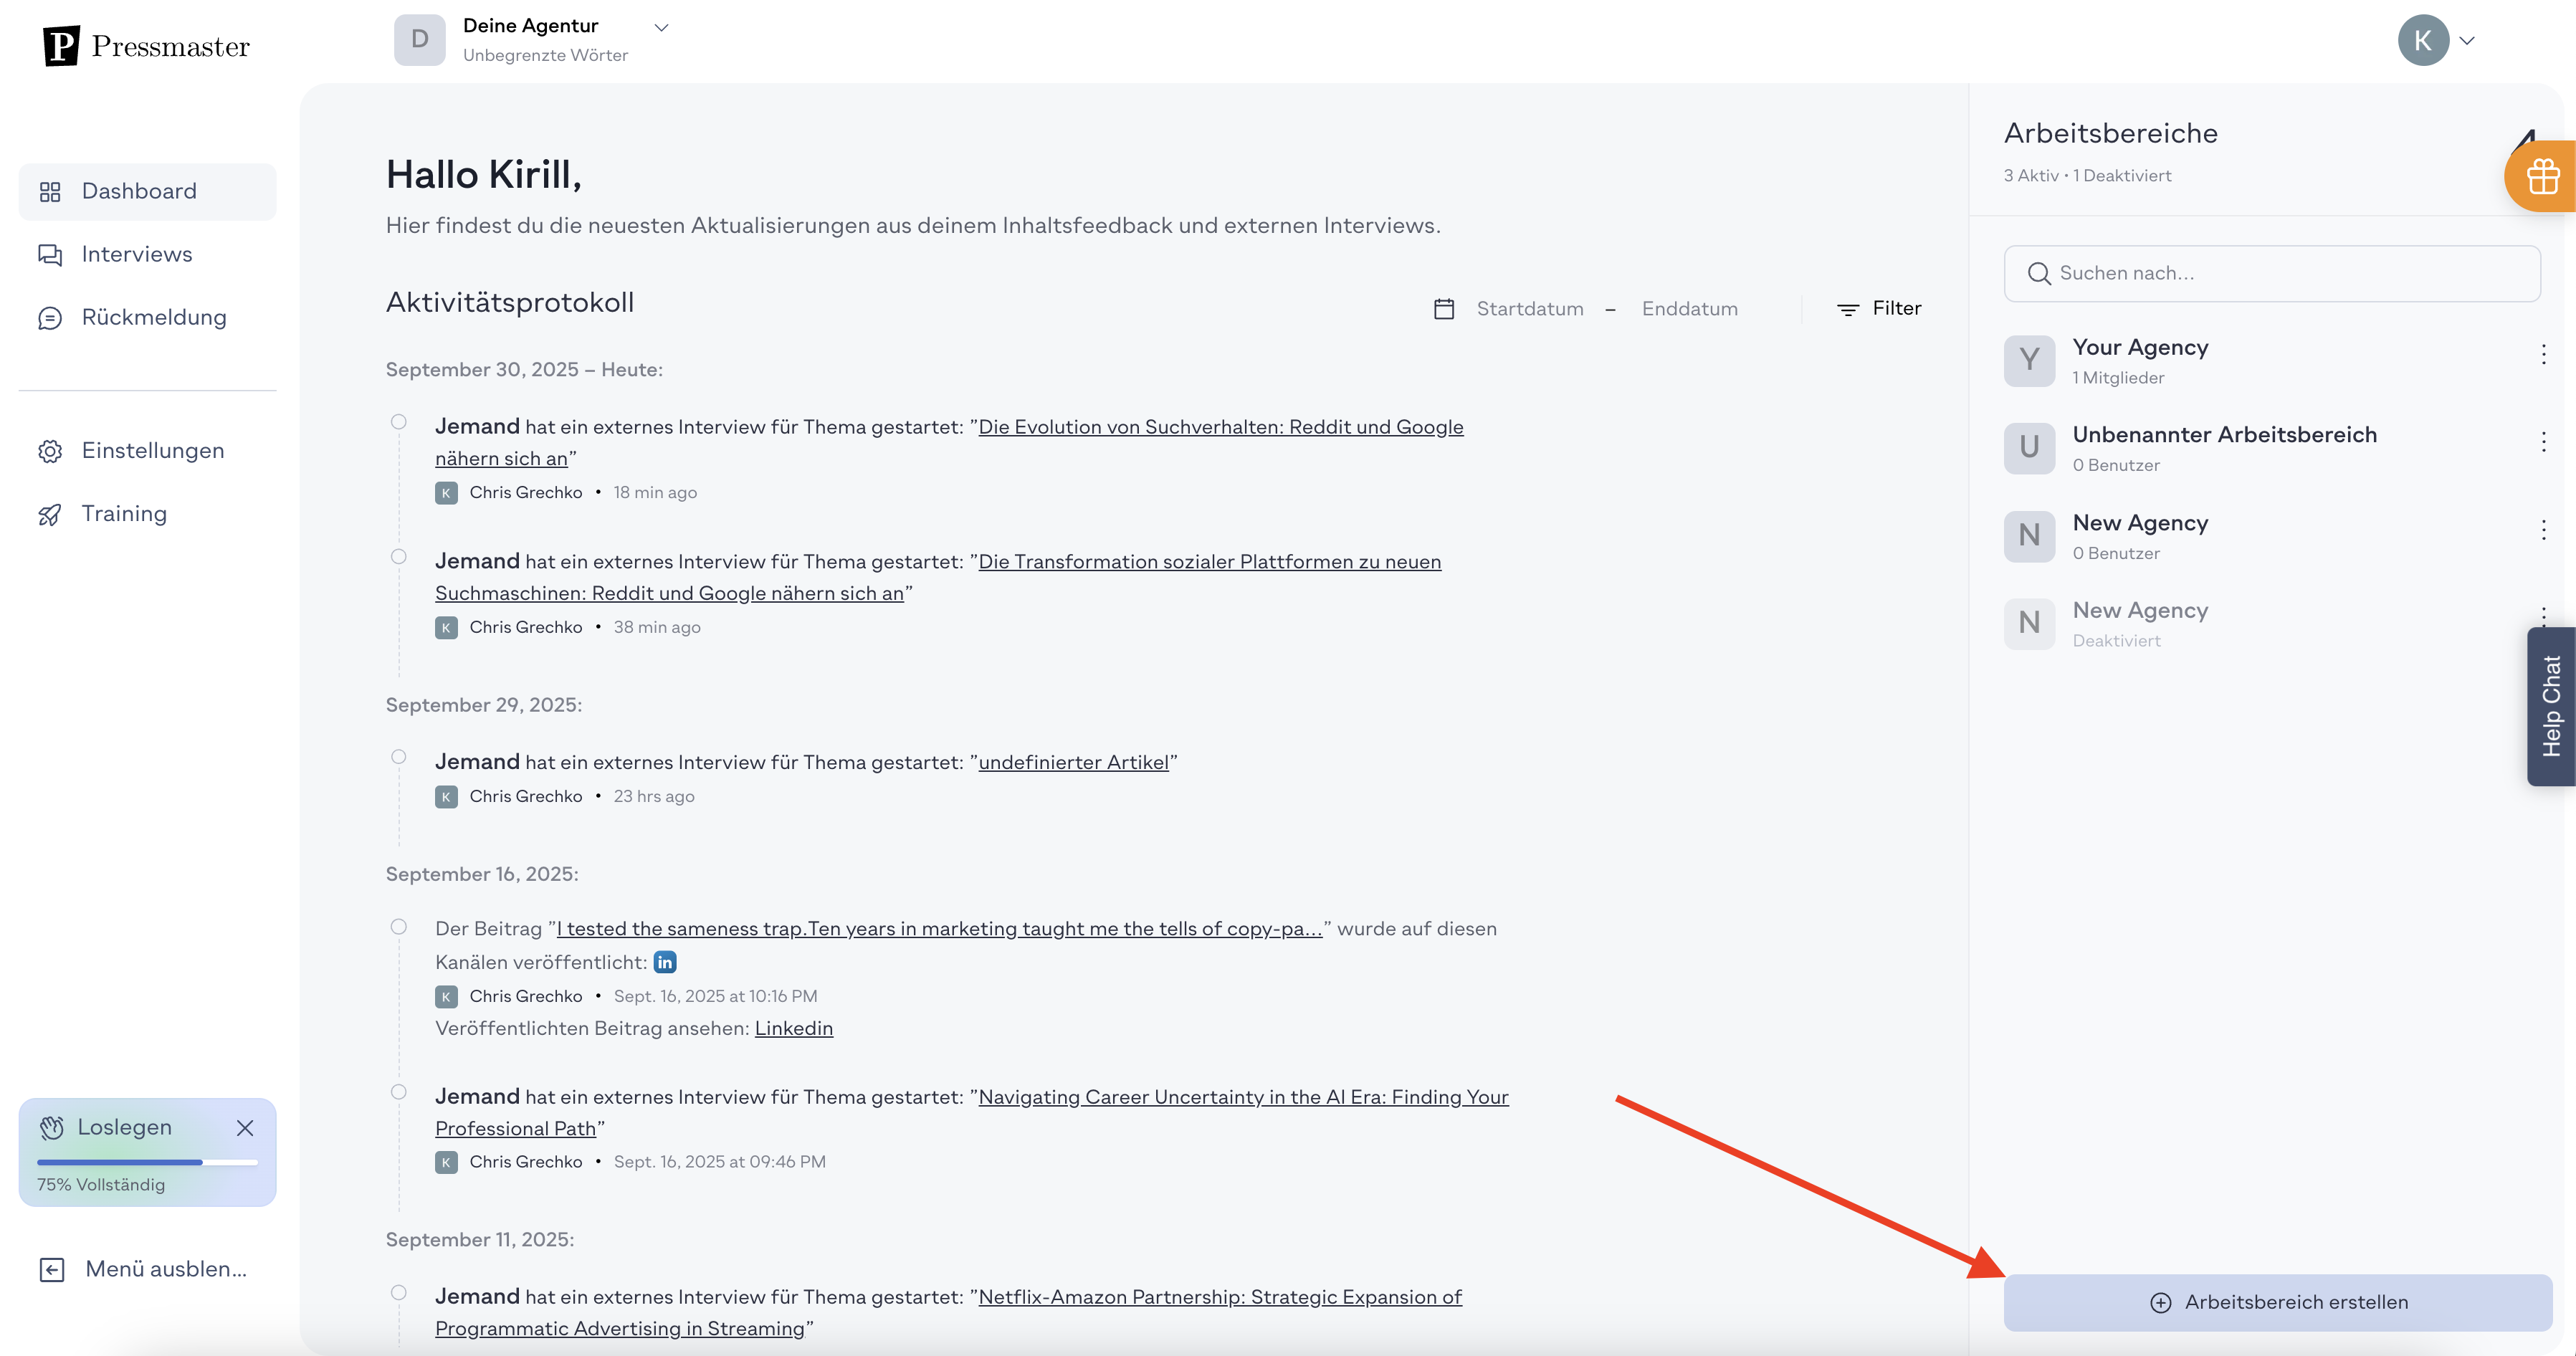Click the 75% Vollständig progress bar
Viewport: 2576px width, 1356px height.
point(147,1162)
